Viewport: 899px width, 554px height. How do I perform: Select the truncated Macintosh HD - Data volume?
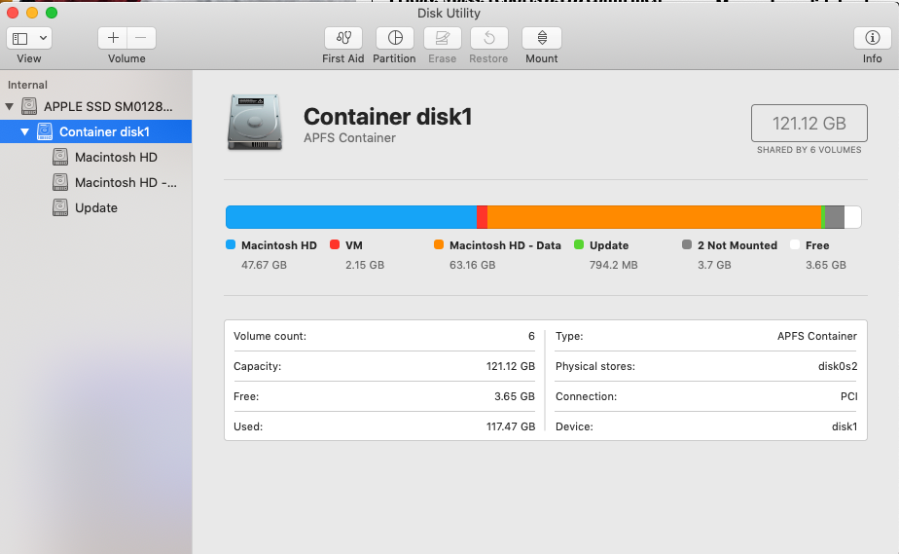click(x=126, y=182)
